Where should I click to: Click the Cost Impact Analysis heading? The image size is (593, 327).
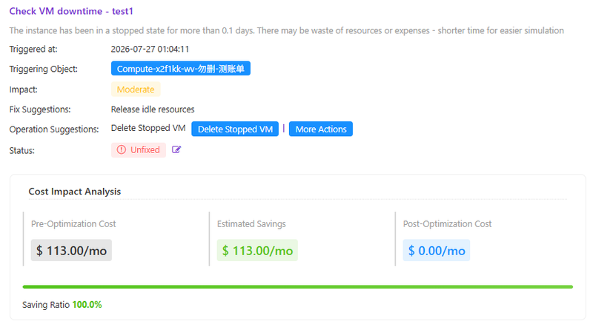tap(75, 192)
